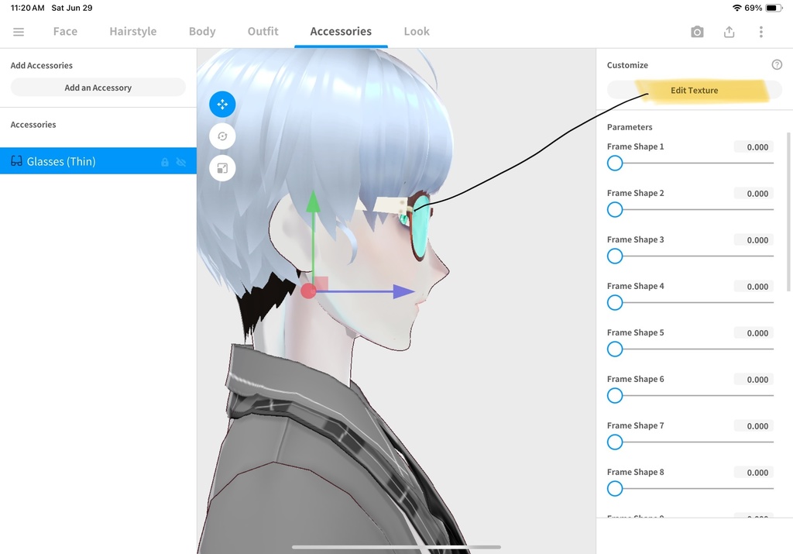793x554 pixels.
Task: Click the Customize heading text
Action: click(x=627, y=65)
